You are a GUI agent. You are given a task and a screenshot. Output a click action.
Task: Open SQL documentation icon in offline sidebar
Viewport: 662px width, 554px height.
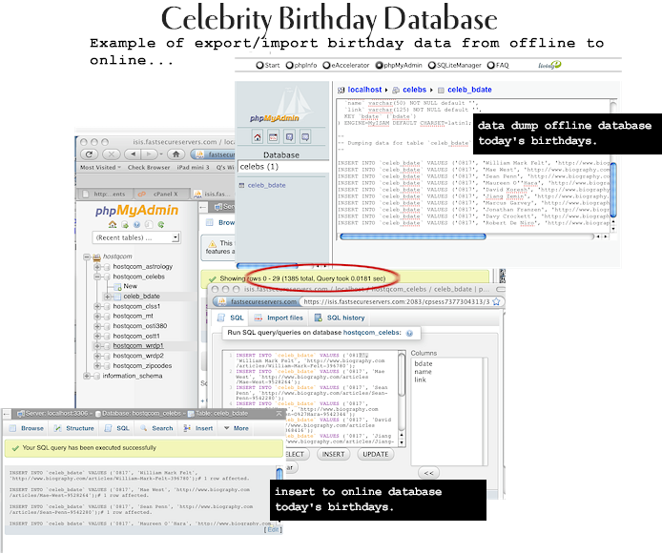point(305,137)
